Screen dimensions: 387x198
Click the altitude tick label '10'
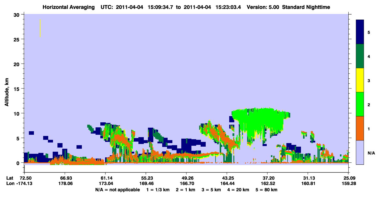pyautogui.click(x=17, y=113)
